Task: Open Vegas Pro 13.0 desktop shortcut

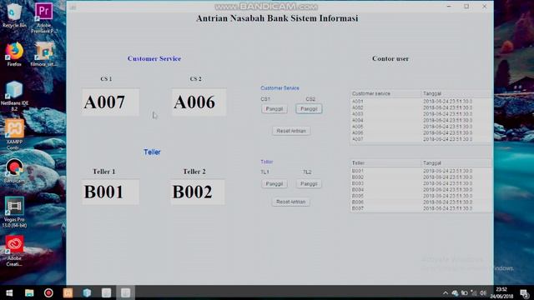Action: click(x=14, y=212)
